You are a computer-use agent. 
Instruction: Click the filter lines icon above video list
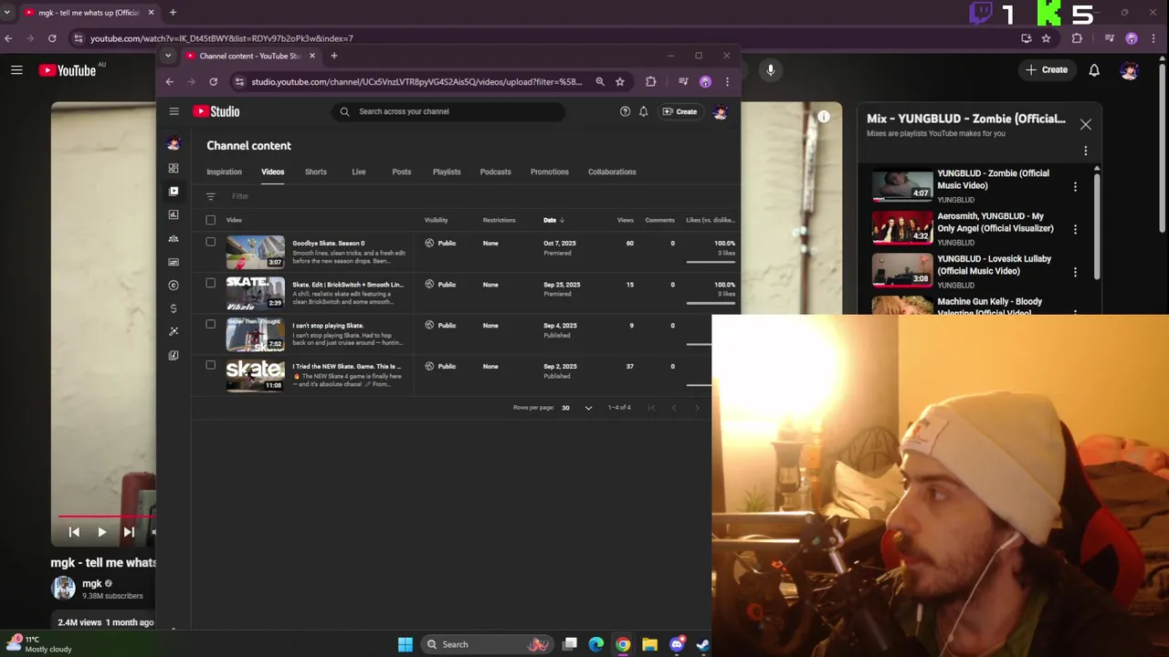coord(211,196)
